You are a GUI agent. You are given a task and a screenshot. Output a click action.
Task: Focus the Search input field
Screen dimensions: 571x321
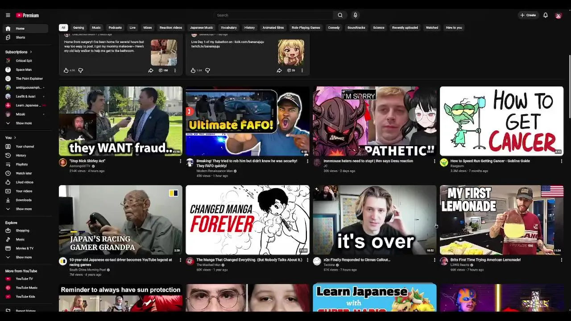point(273,15)
